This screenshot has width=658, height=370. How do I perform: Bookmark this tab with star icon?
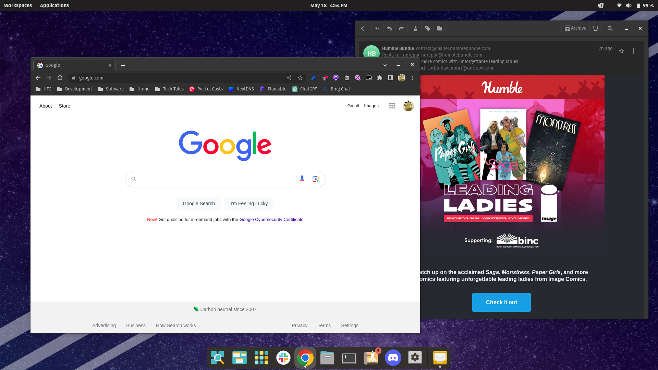coord(300,78)
